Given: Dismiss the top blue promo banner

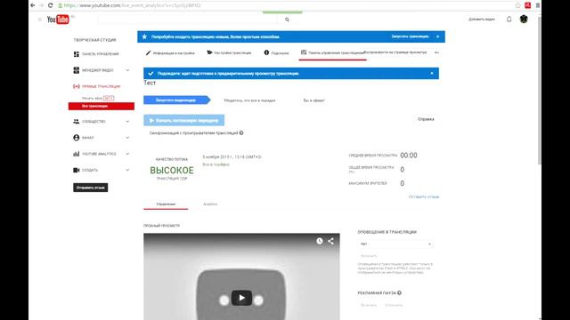Looking at the screenshot, I should tap(437, 36).
